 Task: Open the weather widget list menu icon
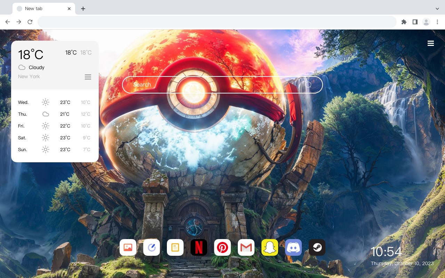click(88, 77)
